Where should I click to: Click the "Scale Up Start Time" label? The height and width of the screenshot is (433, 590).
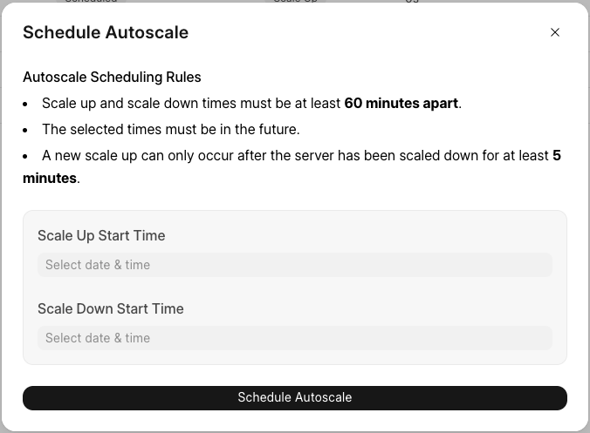(101, 235)
